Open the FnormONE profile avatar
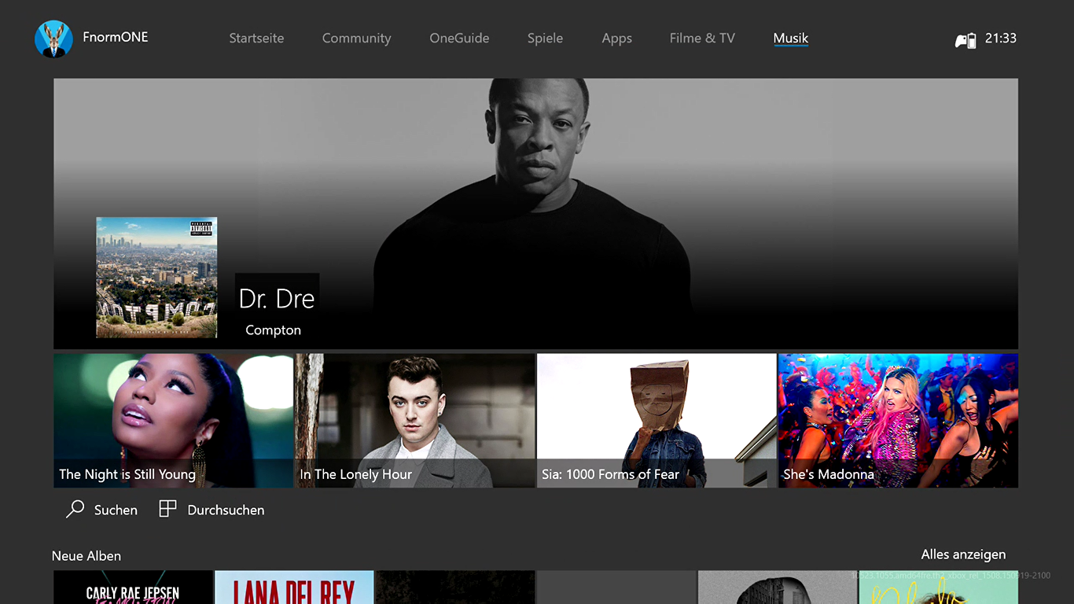The width and height of the screenshot is (1074, 604). [x=53, y=39]
